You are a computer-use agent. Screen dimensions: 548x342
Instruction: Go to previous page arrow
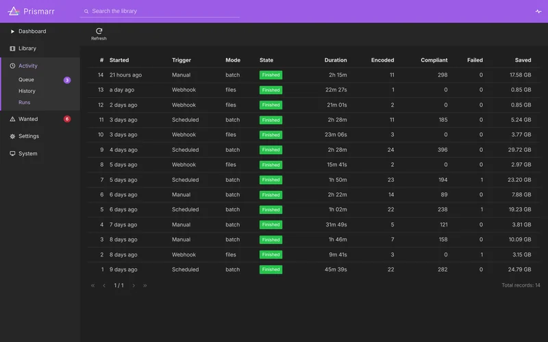click(104, 285)
